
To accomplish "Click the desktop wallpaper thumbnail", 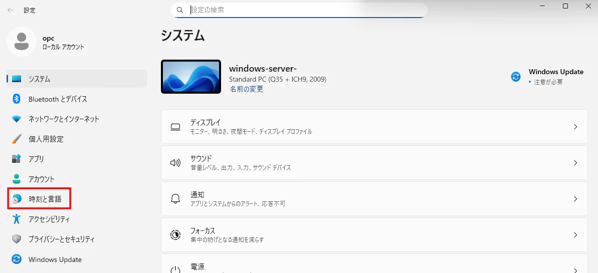I will point(191,77).
